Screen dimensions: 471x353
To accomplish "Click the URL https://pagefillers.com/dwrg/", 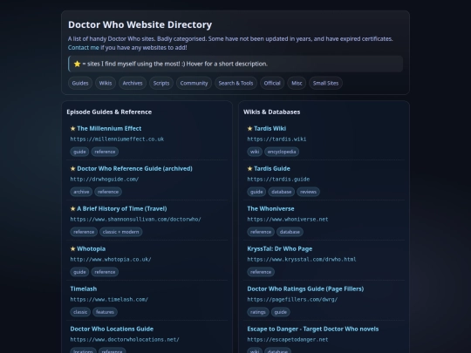I will coord(292,299).
